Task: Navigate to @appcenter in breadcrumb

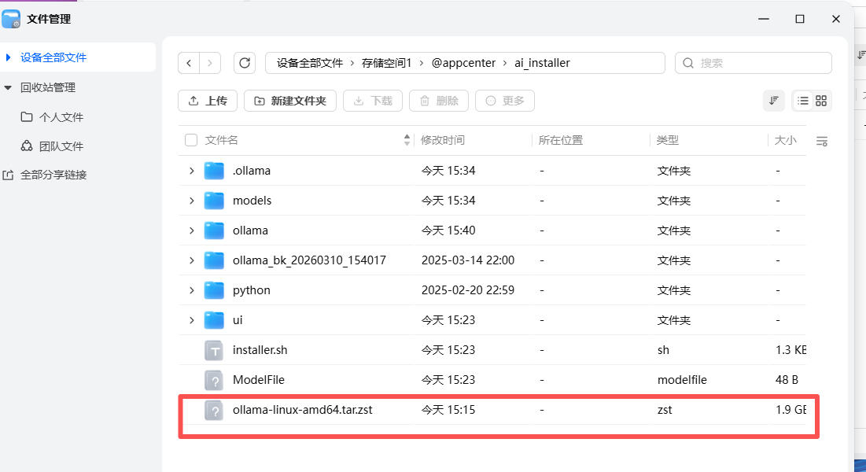Action: 464,63
